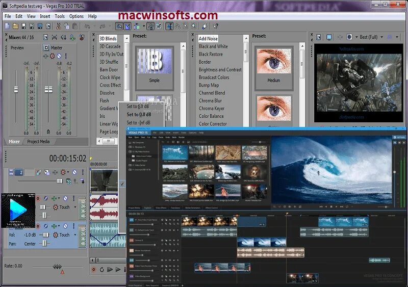
Task: Toggle Automatic Crossfades in the main toolbar
Action: pos(127,26)
